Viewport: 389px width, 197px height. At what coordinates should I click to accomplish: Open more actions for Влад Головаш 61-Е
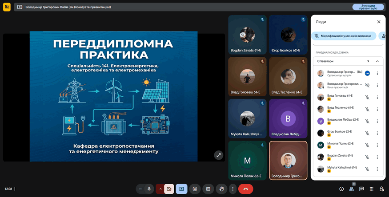[x=377, y=97]
